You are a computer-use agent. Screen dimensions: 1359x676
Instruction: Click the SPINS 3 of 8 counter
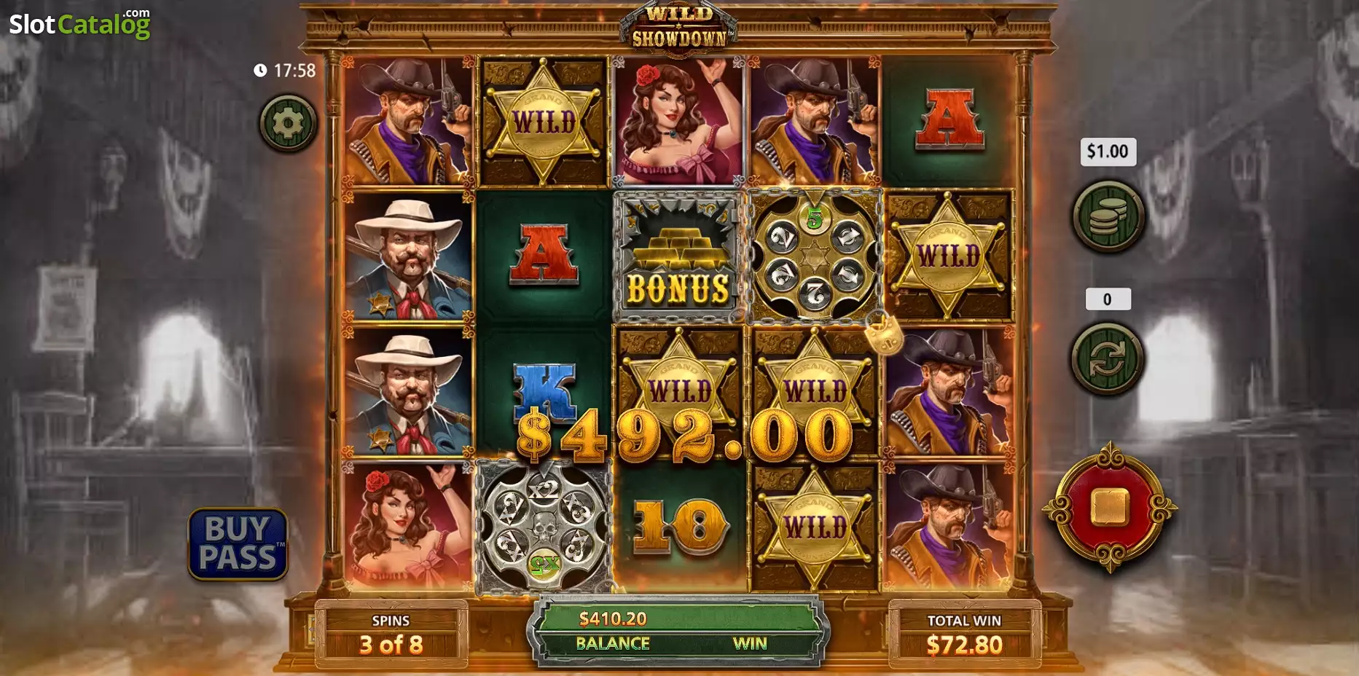point(391,634)
